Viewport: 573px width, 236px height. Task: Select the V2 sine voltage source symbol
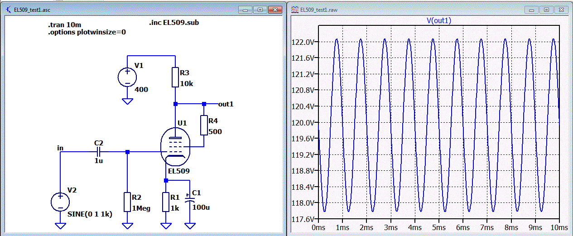coord(60,202)
